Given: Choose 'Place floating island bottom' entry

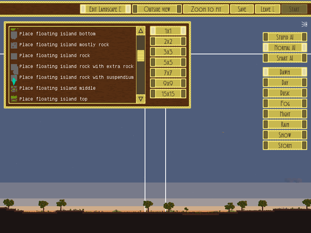Looking at the screenshot, I should click(57, 34).
